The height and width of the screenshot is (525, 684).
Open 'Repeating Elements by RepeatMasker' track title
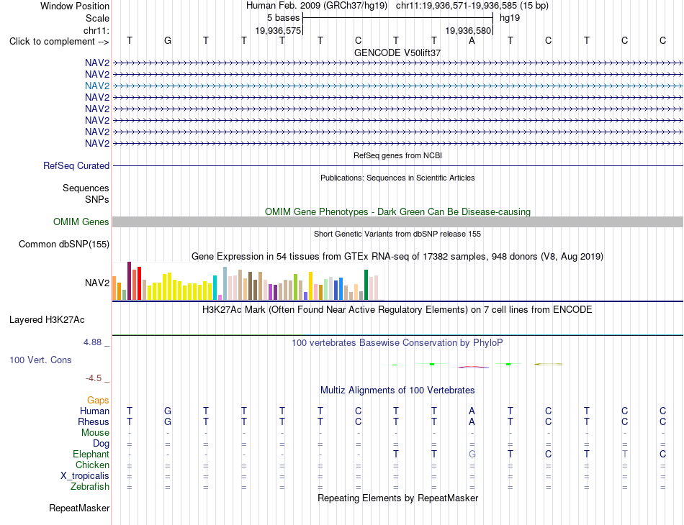tap(397, 498)
